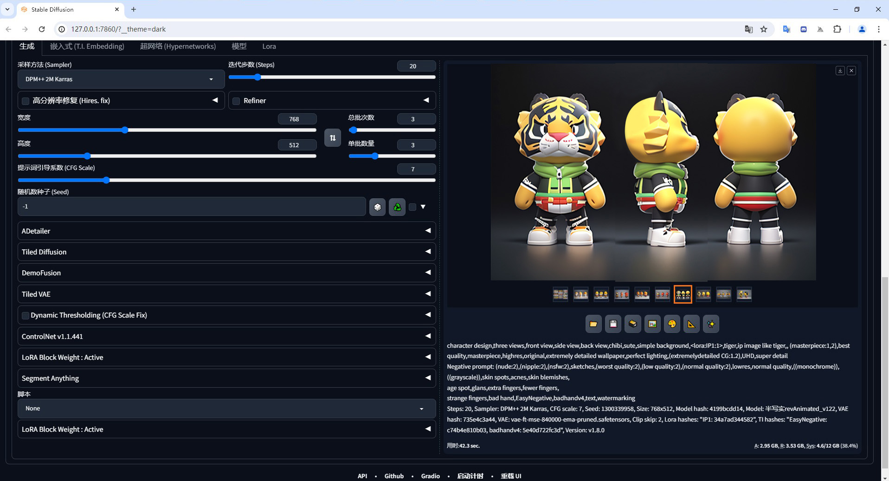Click the Seed input field

click(x=192, y=207)
